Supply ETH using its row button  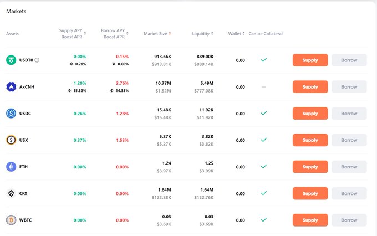[x=310, y=167]
